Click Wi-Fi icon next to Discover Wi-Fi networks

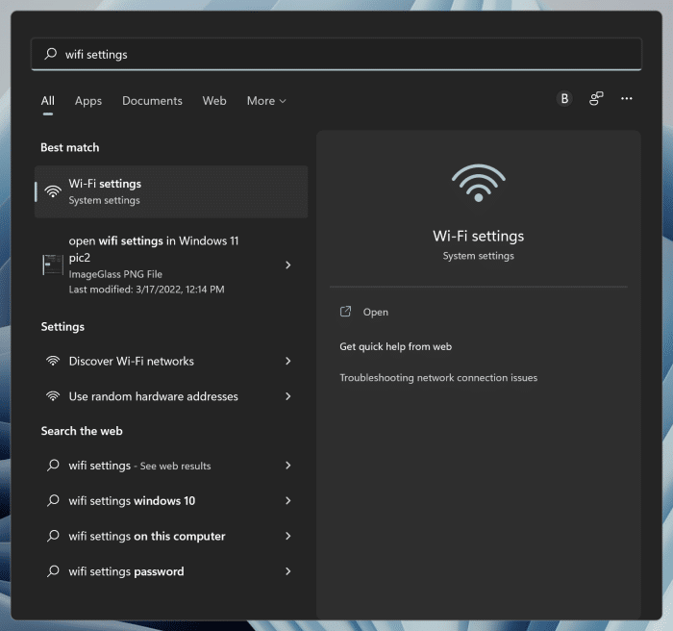(x=53, y=361)
